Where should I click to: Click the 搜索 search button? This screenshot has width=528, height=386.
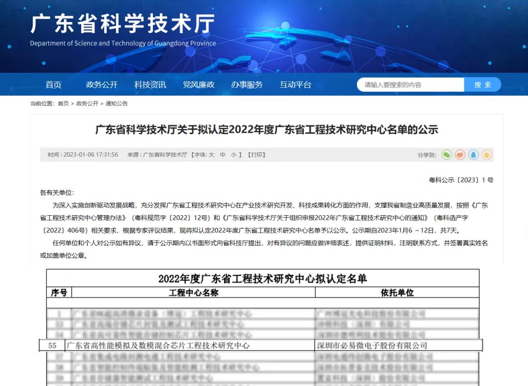[x=483, y=85]
